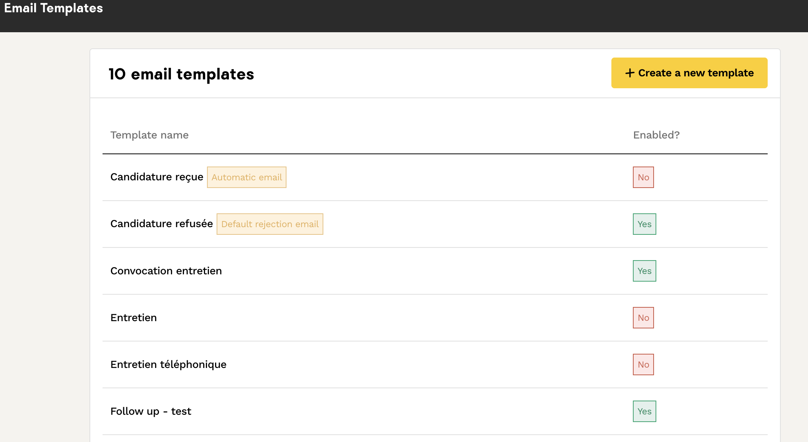The image size is (808, 442).
Task: Click the Enabled? column header
Action: click(656, 135)
